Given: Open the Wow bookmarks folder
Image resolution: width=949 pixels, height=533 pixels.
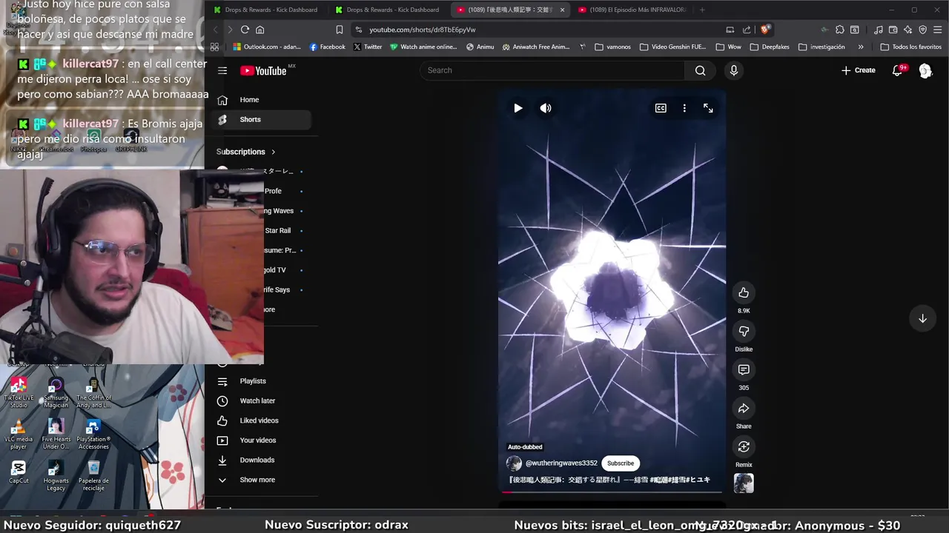Looking at the screenshot, I should [728, 47].
